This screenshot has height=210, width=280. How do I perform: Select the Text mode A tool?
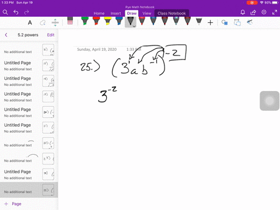pyautogui.click(x=30, y=23)
